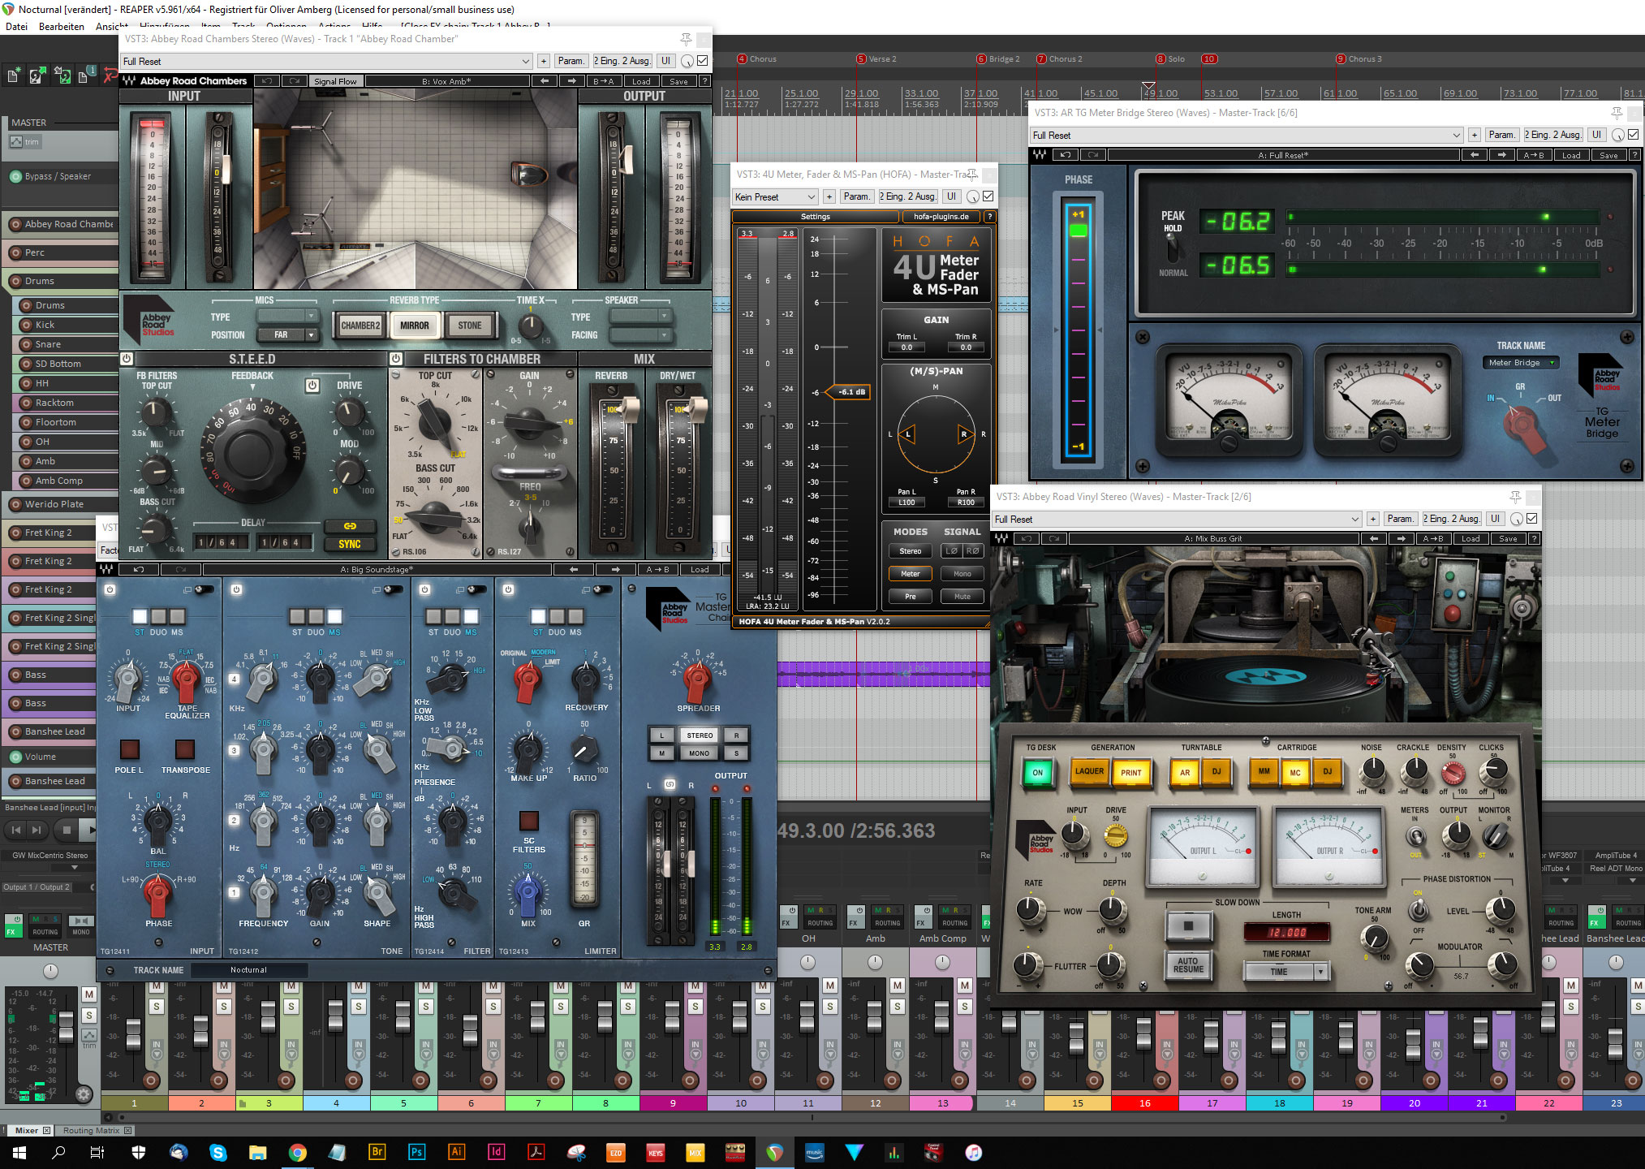Image resolution: width=1645 pixels, height=1169 pixels.
Task: Click the Filters to Chamber power icon
Action: coord(396,358)
